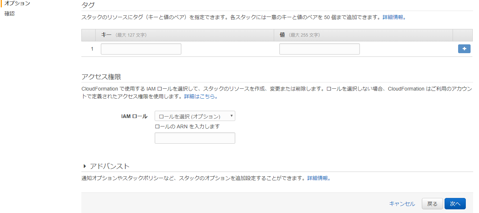
Task: Click the tag 値 input field
Action: coord(319,48)
